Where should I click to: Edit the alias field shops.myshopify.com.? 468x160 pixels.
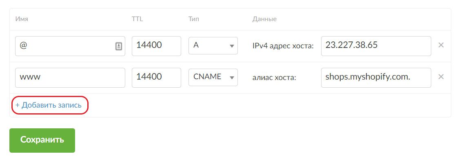pos(376,78)
